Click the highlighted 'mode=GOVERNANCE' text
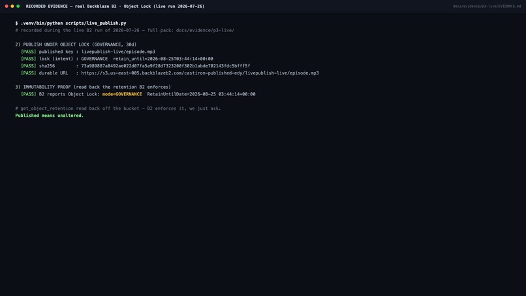Image resolution: width=526 pixels, height=296 pixels. (122, 94)
